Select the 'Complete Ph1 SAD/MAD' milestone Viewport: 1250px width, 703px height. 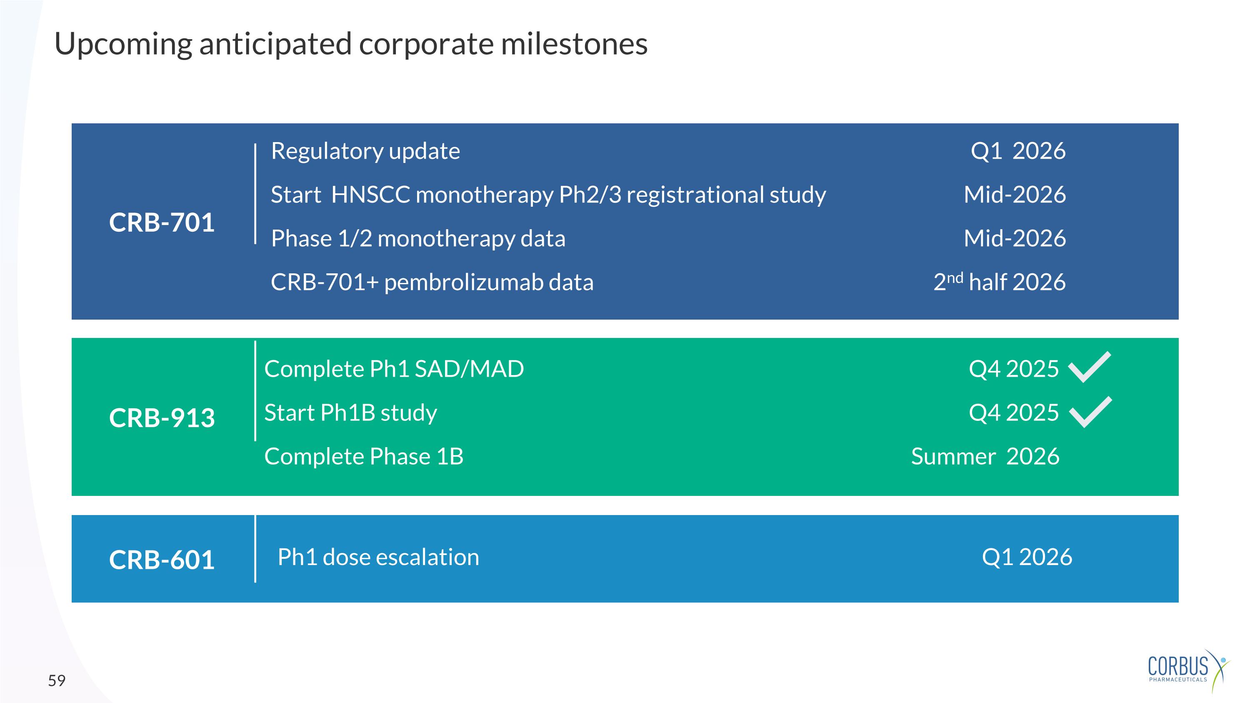coord(393,369)
